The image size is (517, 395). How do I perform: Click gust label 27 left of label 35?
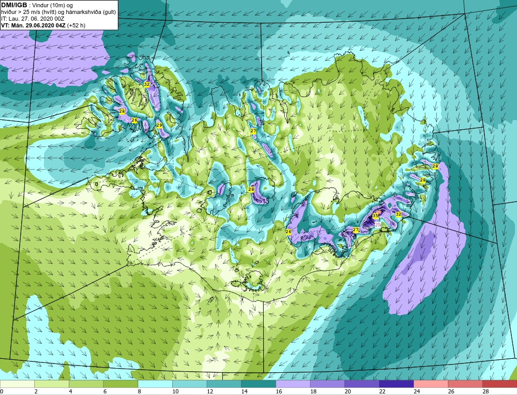pyautogui.click(x=356, y=230)
